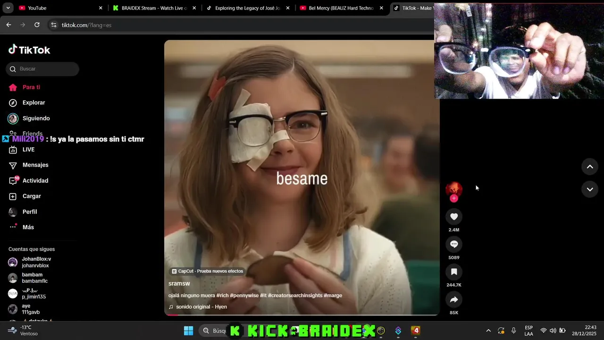Open the LIVE section

click(28, 149)
